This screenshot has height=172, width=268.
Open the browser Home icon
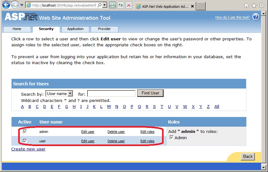click(x=246, y=6)
